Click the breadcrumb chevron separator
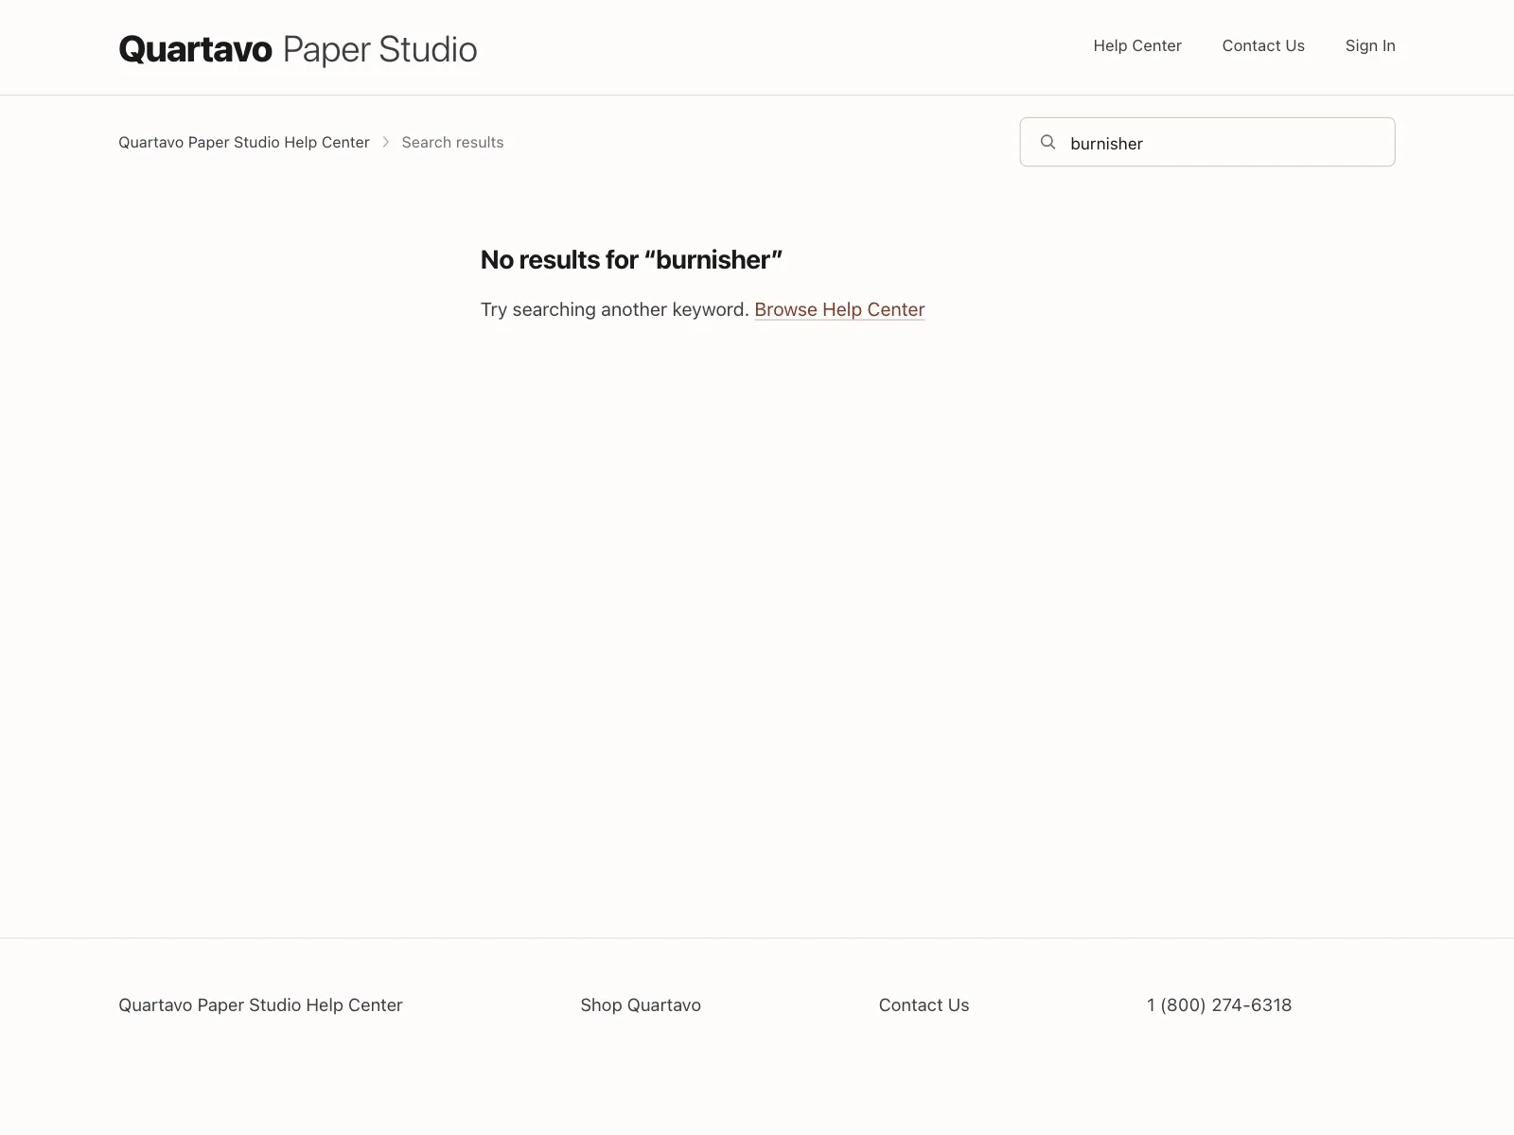The image size is (1514, 1135). [386, 142]
